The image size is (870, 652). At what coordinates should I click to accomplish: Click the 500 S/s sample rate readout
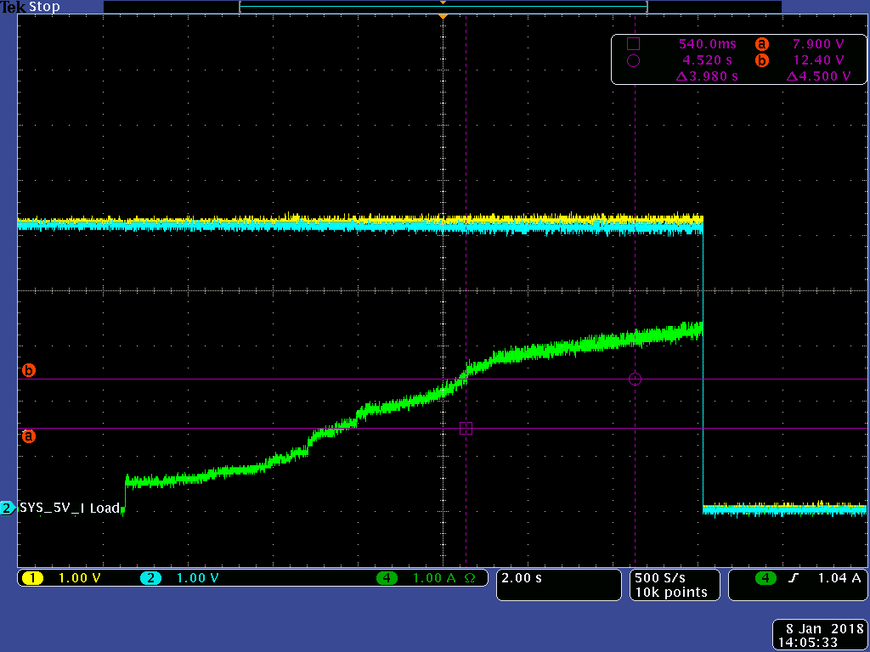pos(660,578)
